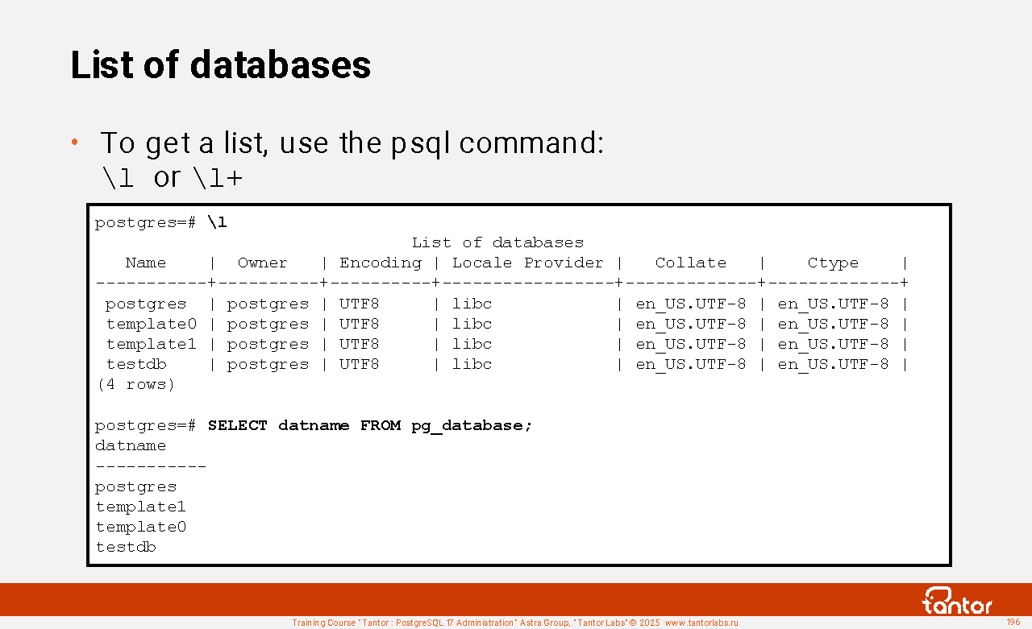Click the slide number 196
The image size is (1032, 629).
1013,622
